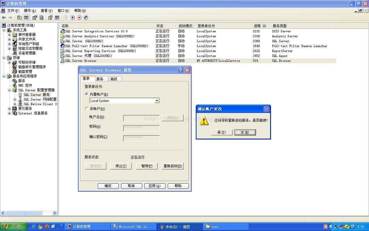
Task: Click the 重新启动(R) button
Action: pos(173,166)
